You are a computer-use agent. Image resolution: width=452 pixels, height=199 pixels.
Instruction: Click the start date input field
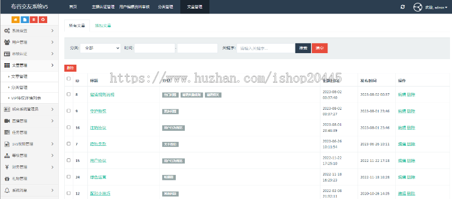[x=155, y=48]
